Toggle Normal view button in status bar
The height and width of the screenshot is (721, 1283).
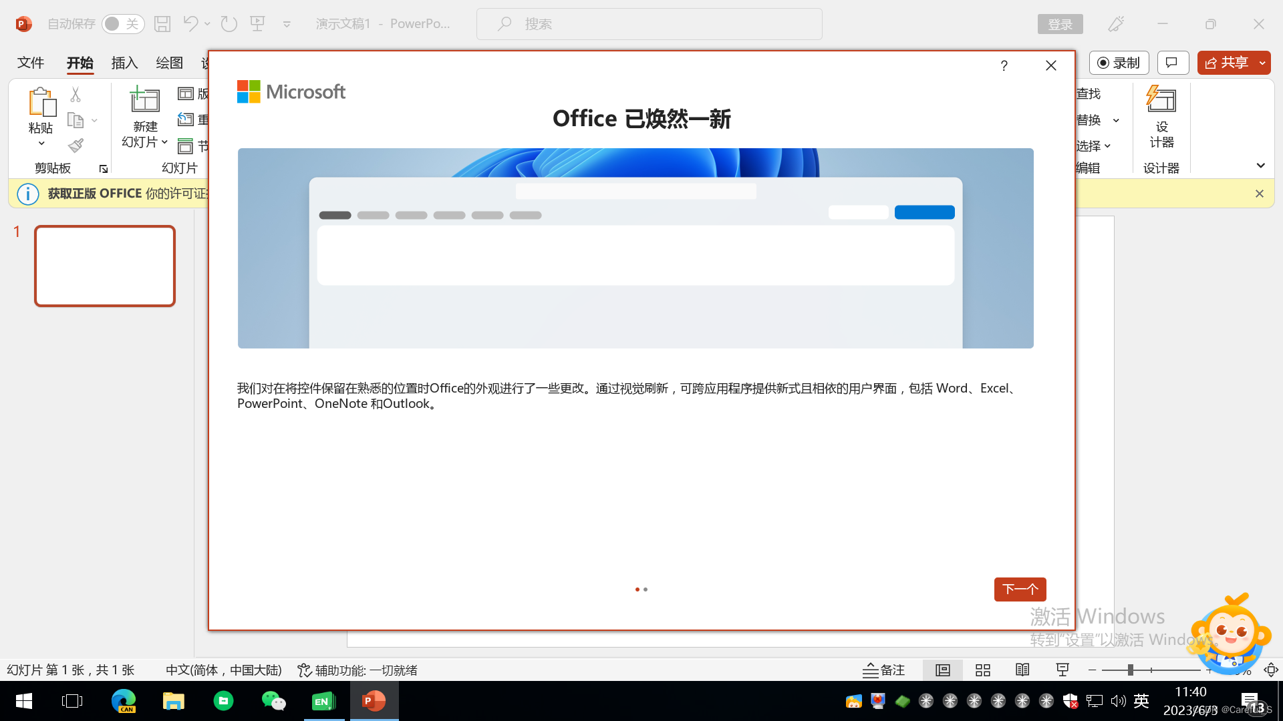click(x=942, y=670)
